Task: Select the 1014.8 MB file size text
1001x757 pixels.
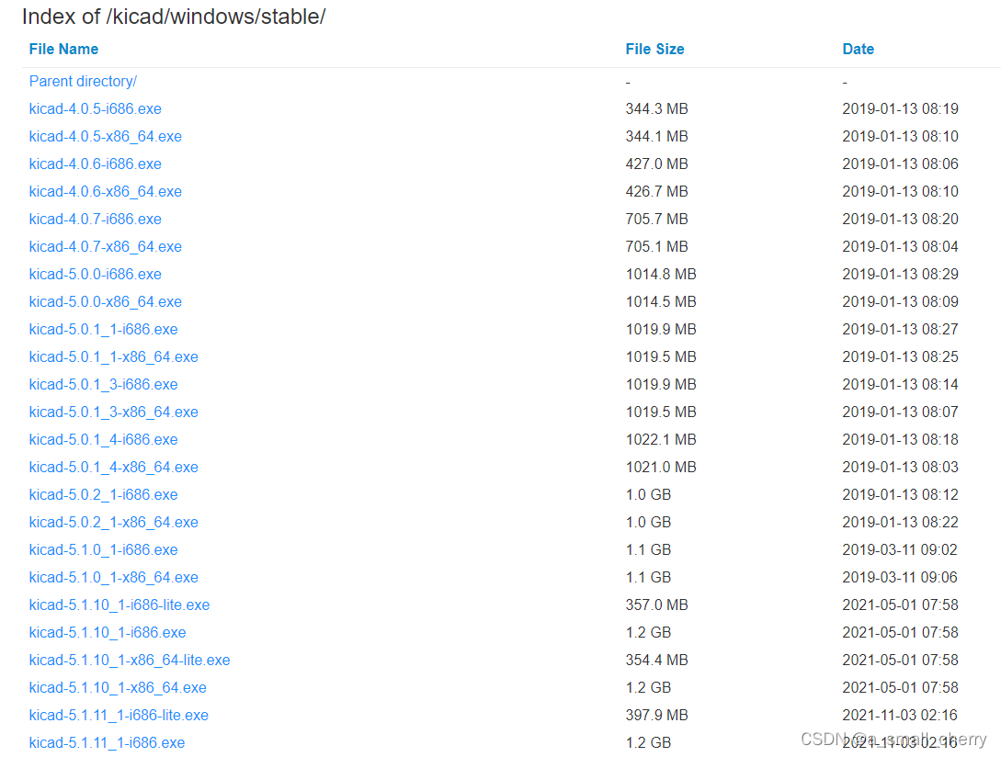Action: tap(661, 275)
